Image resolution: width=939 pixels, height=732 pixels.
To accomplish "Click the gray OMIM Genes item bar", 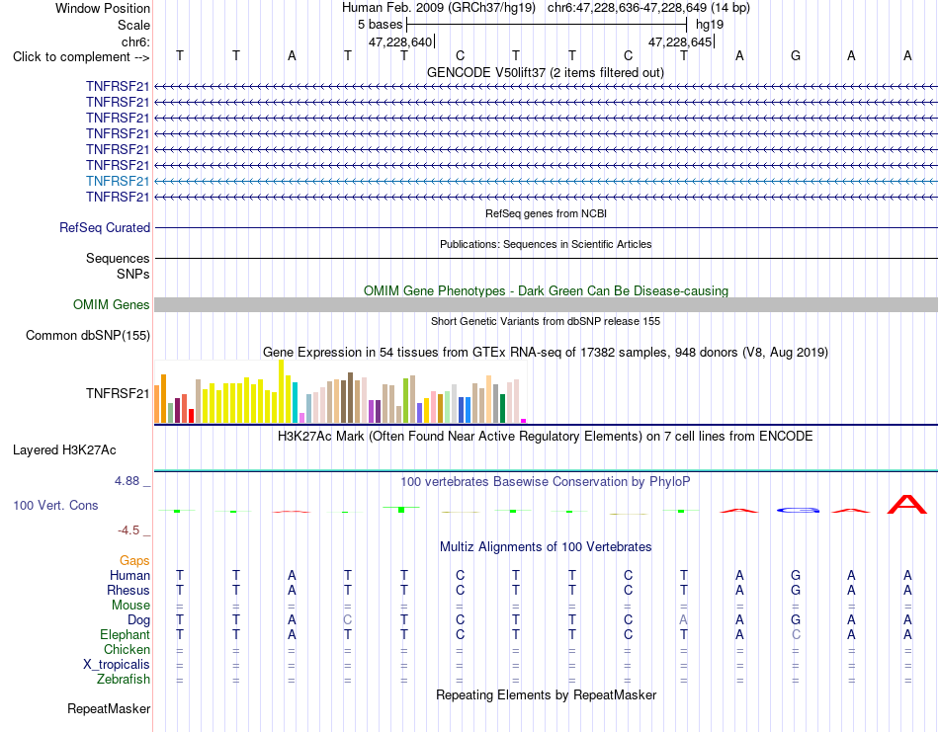I will coord(546,304).
